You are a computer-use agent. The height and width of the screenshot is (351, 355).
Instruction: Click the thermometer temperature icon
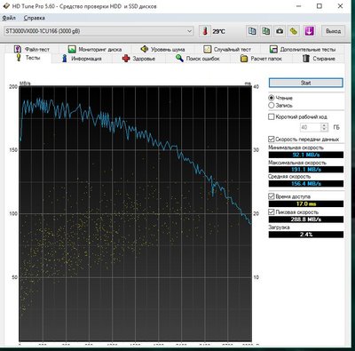pyautogui.click(x=205, y=31)
